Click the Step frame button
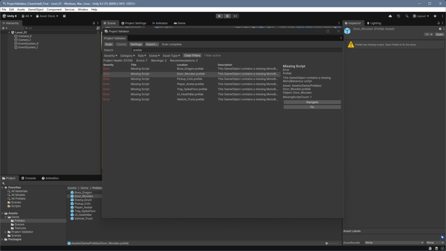446x251 pixels. [235, 16]
